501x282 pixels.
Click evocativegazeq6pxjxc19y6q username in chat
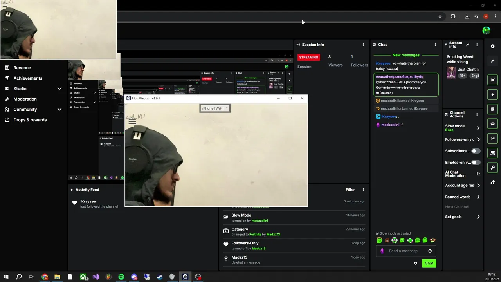pyautogui.click(x=399, y=77)
